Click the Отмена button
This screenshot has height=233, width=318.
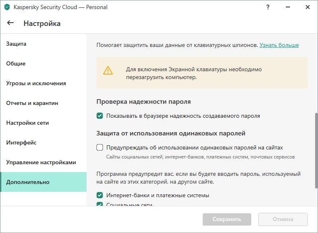pos(283,219)
